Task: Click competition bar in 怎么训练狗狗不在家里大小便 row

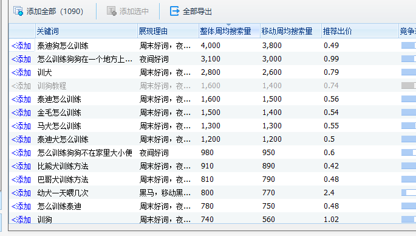Action: coord(409,152)
